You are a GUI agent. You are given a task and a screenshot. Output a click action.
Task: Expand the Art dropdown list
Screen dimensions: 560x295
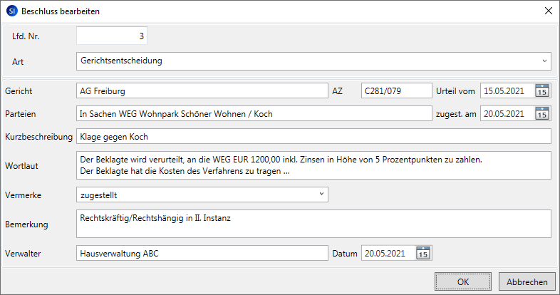544,61
